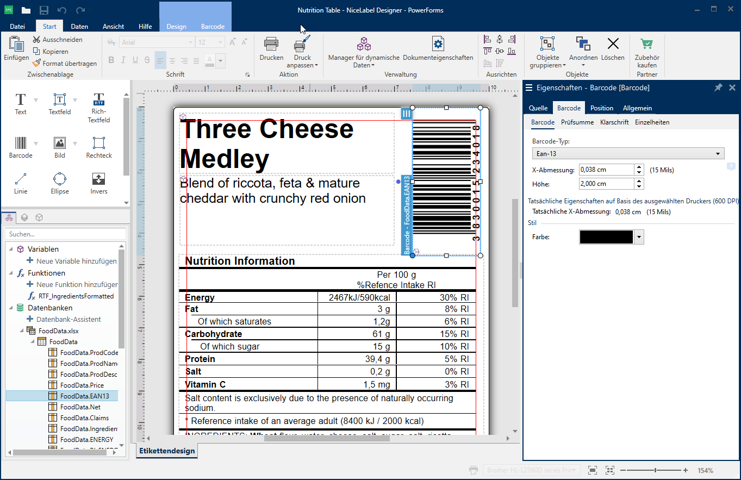Pin the Eigenschaften panel
The height and width of the screenshot is (480, 741).
point(718,88)
